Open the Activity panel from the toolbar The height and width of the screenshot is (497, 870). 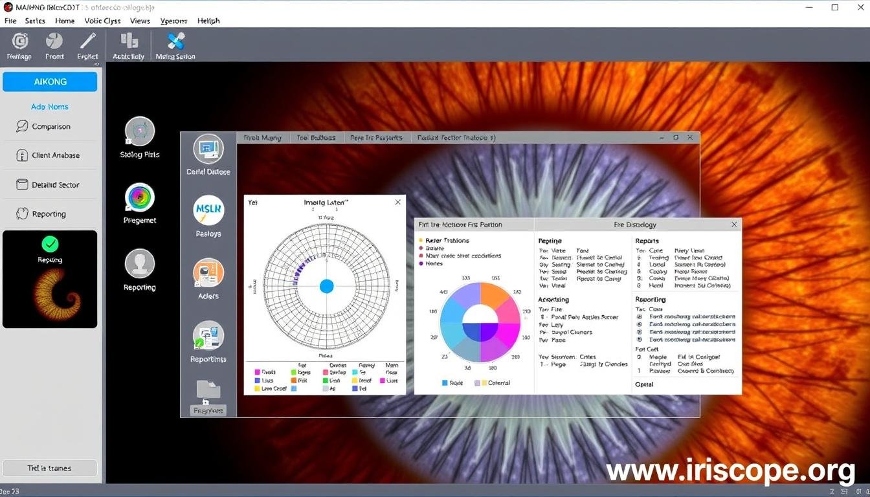pyautogui.click(x=128, y=45)
